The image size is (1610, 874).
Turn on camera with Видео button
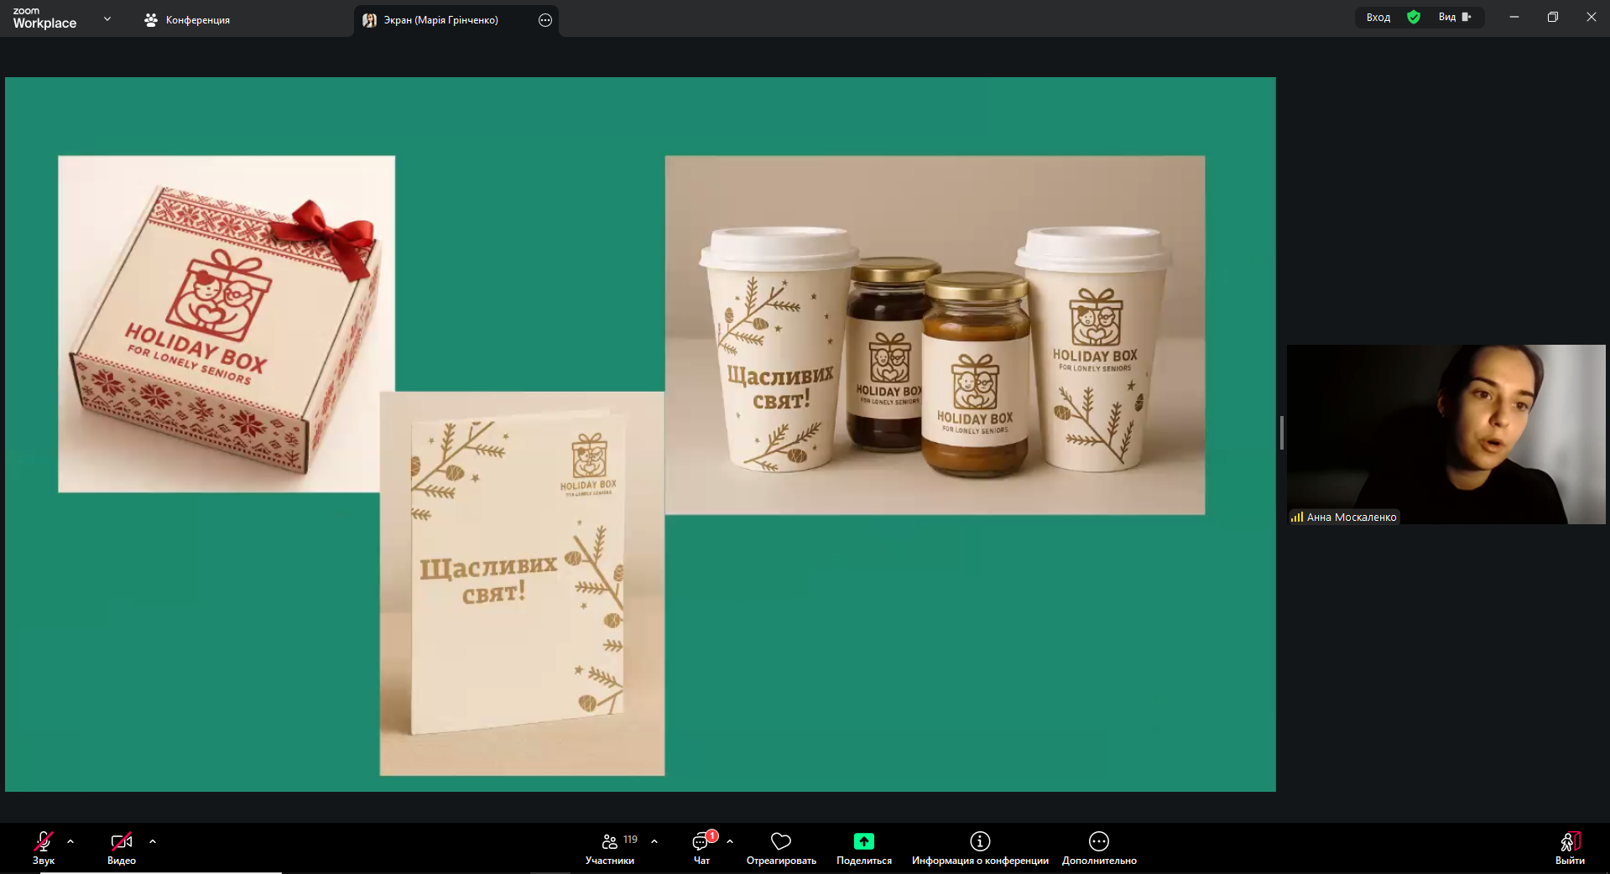(122, 847)
